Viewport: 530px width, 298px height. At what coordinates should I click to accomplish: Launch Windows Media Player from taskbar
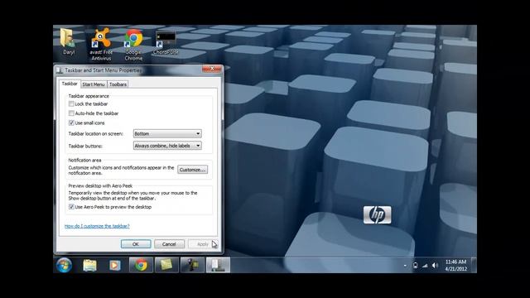point(115,265)
